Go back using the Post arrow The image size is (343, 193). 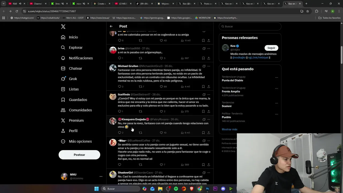111,26
